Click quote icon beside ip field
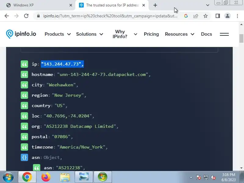The image size is (244, 183). click(24, 64)
